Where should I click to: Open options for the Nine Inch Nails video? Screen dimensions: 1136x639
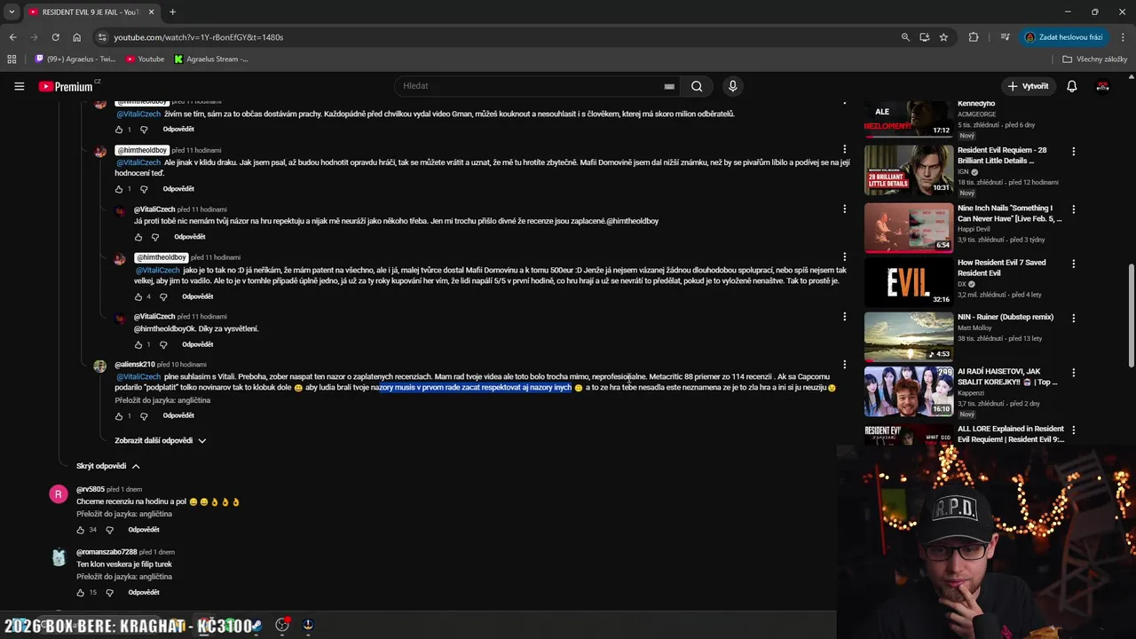tap(1073, 209)
